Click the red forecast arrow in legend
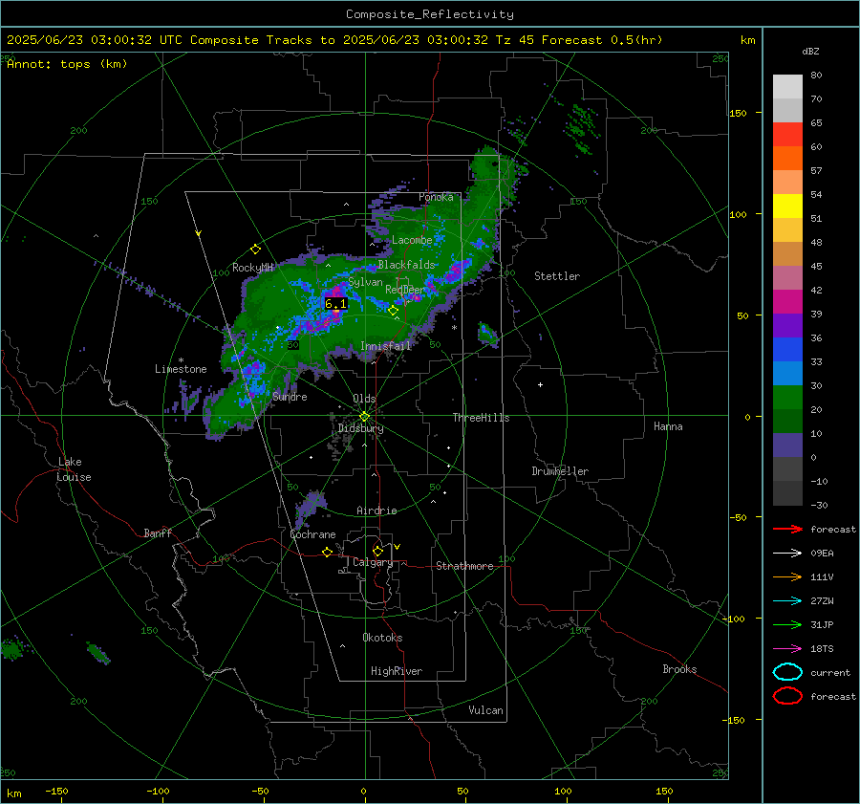The width and height of the screenshot is (860, 804). 787,529
